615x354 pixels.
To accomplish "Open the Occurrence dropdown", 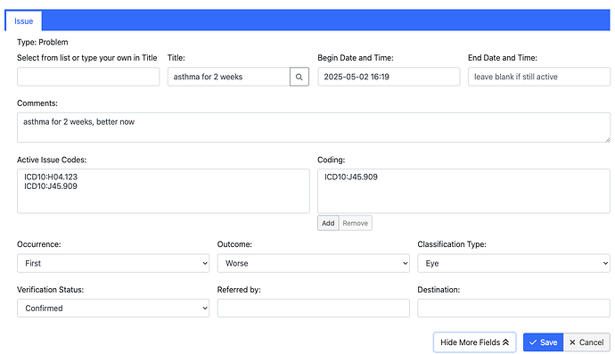I will tap(113, 263).
